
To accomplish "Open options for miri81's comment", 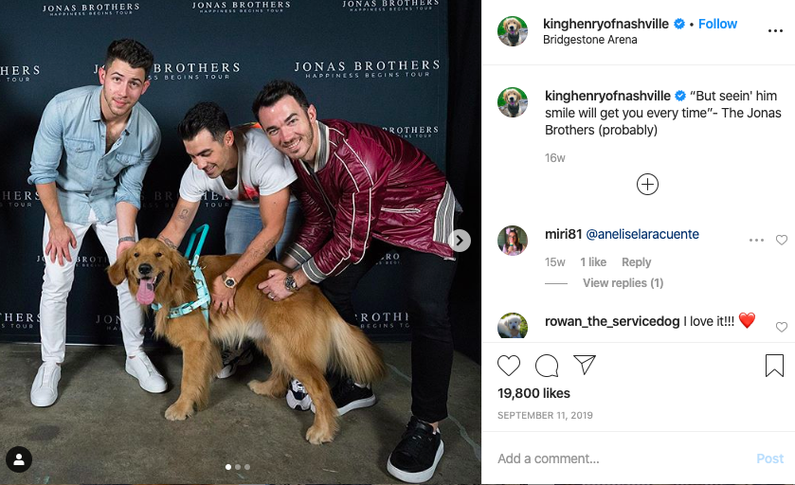I will (x=756, y=240).
